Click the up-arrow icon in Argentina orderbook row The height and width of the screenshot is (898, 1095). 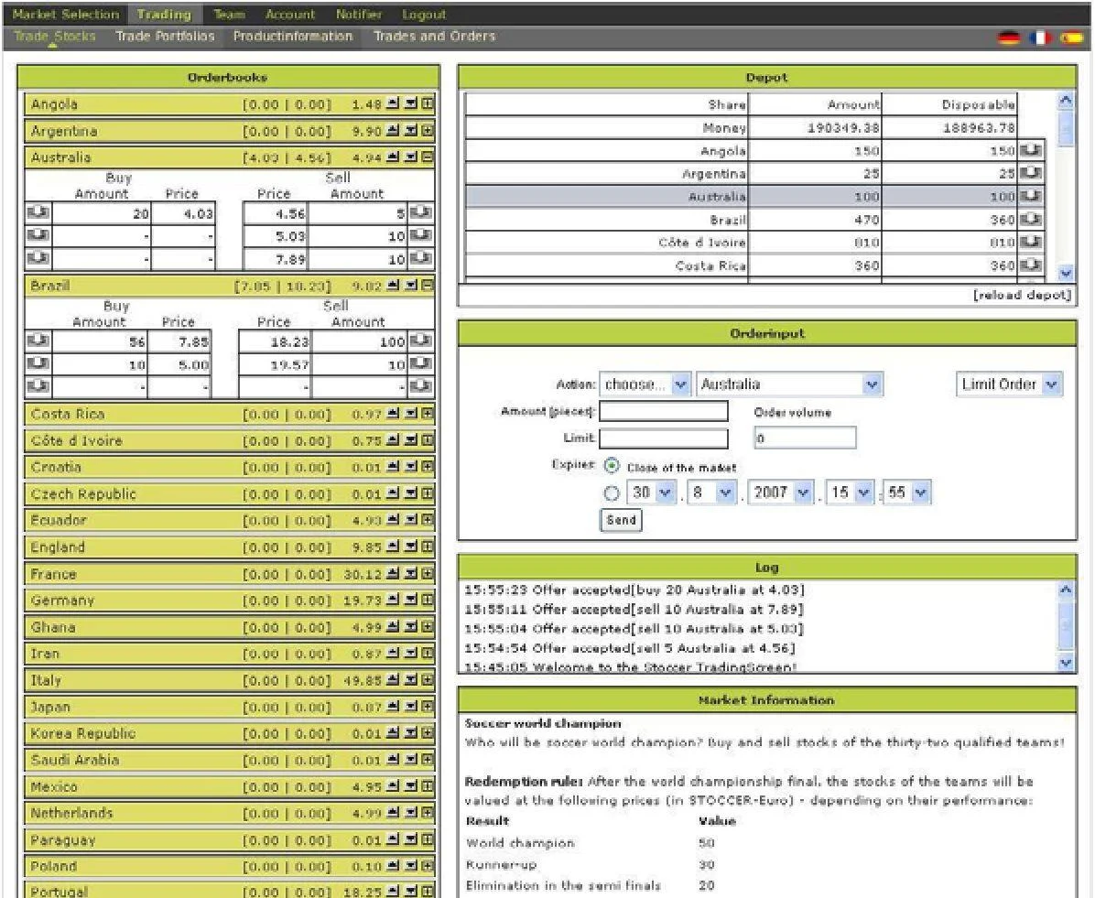(x=393, y=131)
